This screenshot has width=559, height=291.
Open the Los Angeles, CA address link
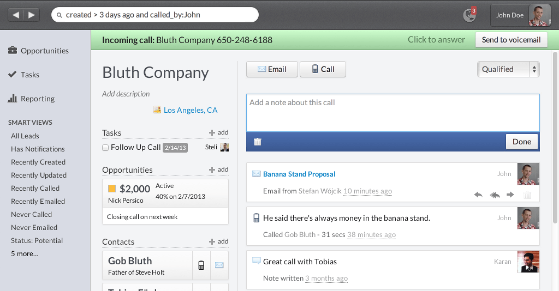(191, 110)
